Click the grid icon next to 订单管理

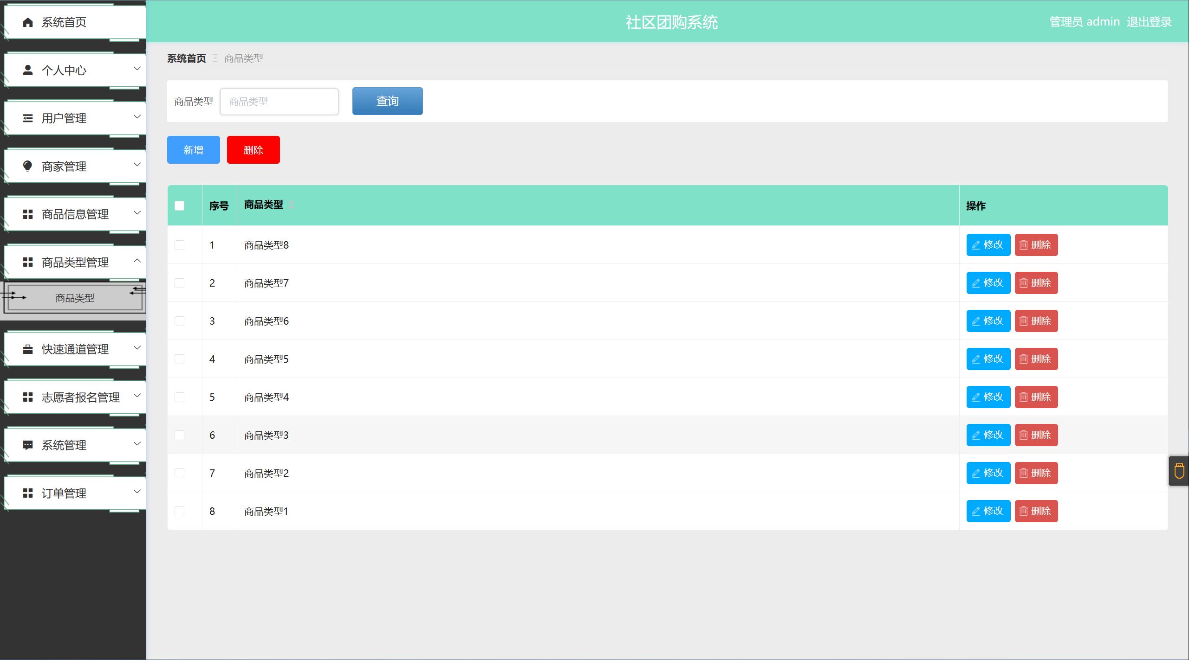click(x=28, y=493)
